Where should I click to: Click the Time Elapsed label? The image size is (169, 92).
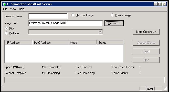[83, 67]
